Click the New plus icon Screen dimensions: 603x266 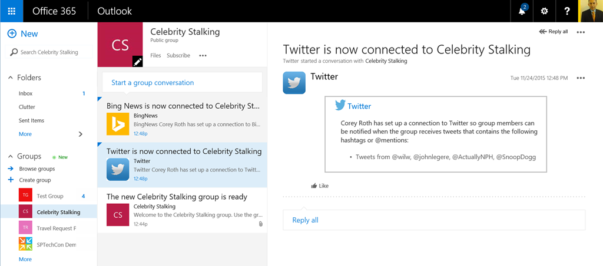12,33
